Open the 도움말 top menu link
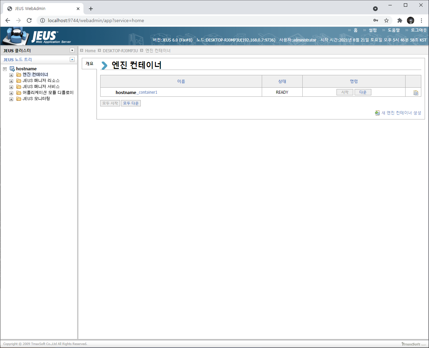 tap(394, 30)
